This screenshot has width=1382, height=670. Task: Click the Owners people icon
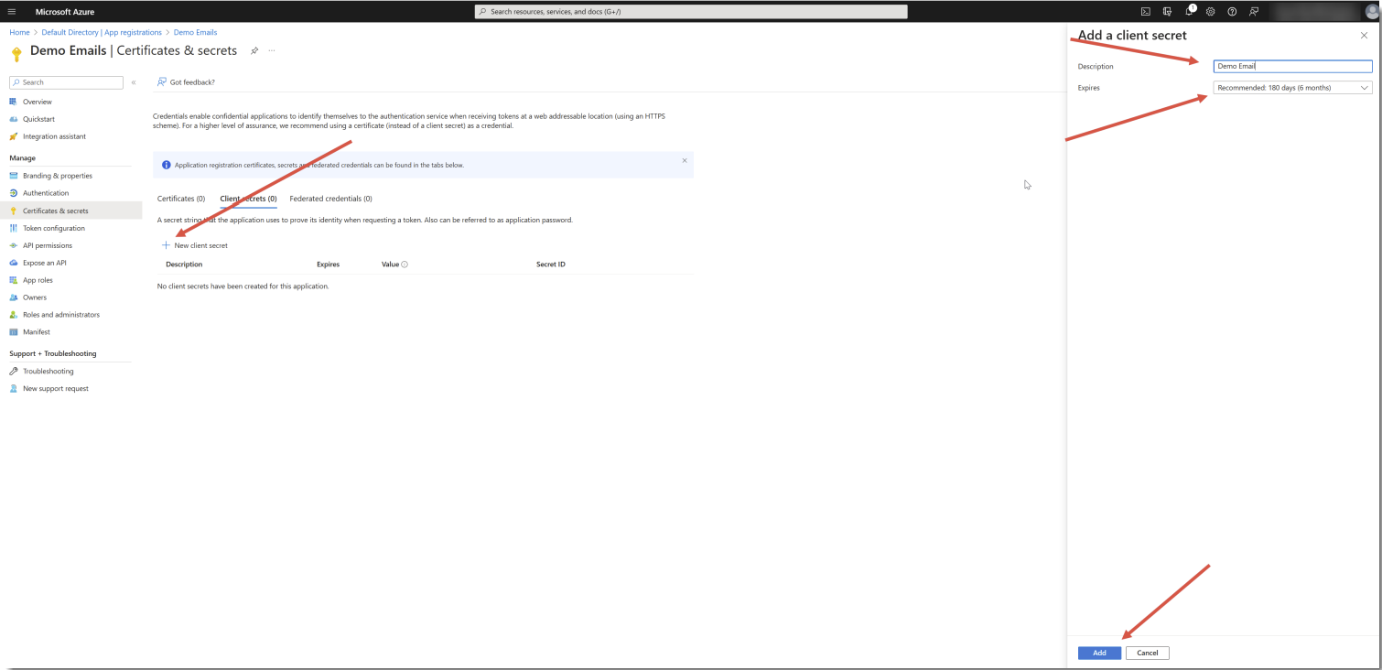[14, 297]
